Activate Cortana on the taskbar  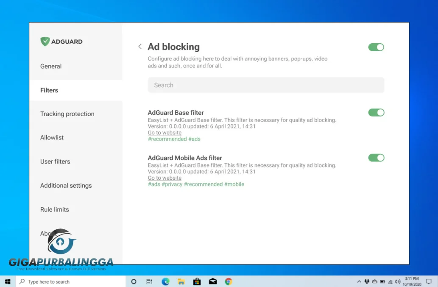134,281
